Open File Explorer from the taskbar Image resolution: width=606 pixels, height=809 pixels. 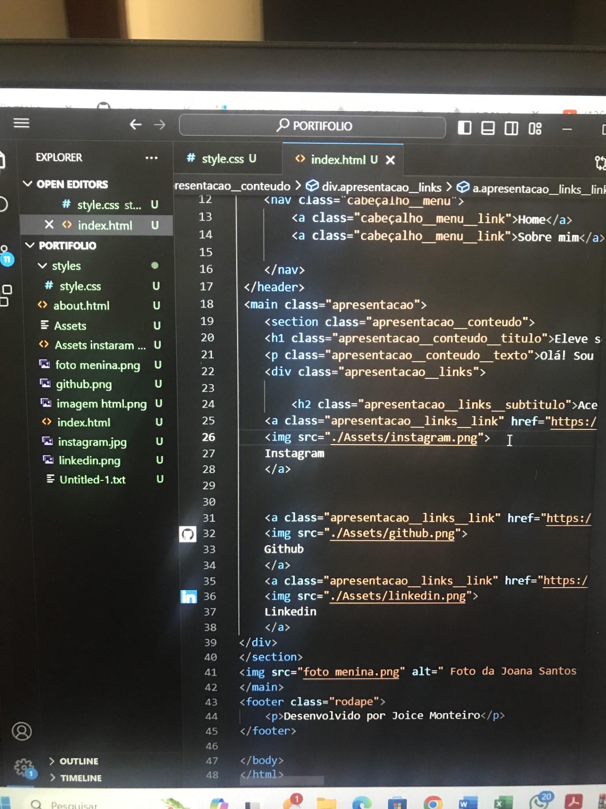click(x=327, y=803)
